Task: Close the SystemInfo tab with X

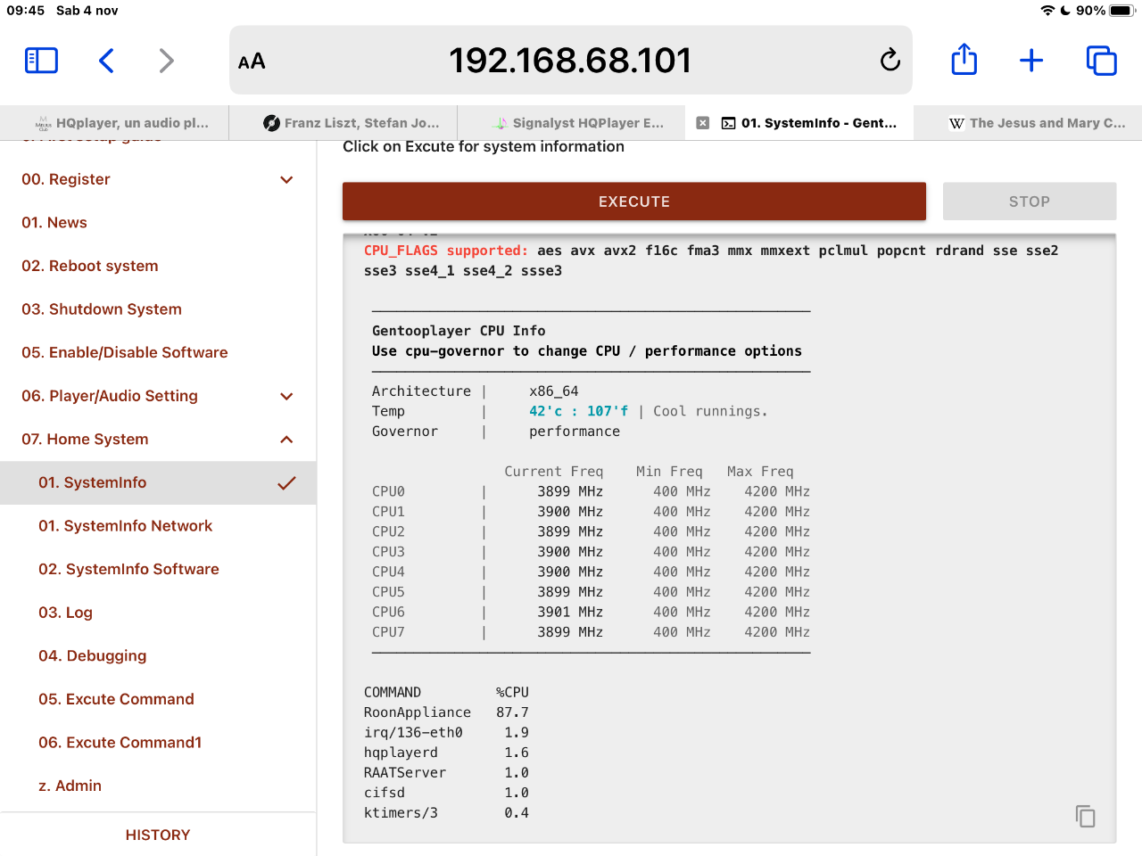Action: [x=703, y=123]
